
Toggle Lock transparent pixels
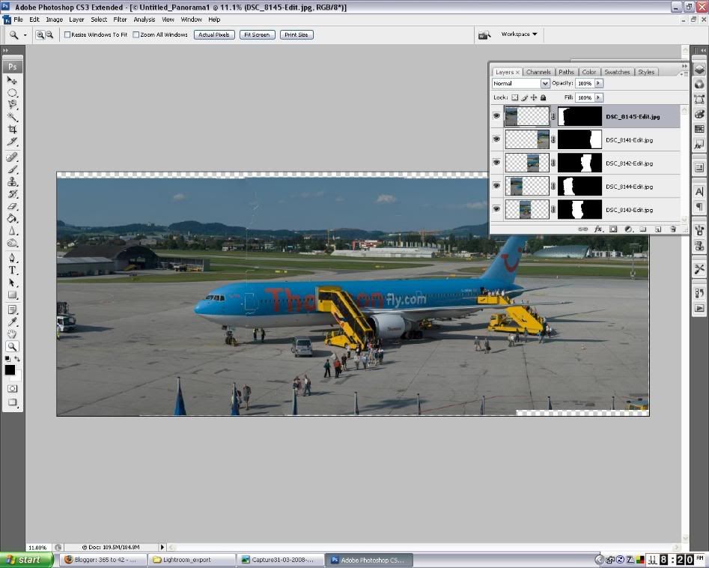(x=514, y=97)
